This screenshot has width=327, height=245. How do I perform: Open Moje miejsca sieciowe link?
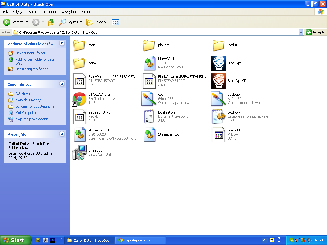32,119
